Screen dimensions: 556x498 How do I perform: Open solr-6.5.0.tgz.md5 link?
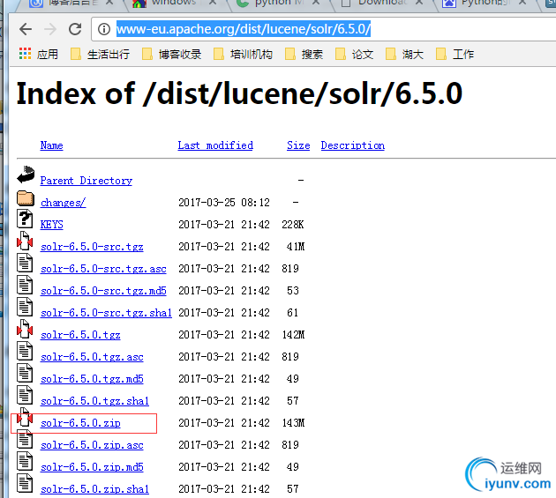click(92, 379)
